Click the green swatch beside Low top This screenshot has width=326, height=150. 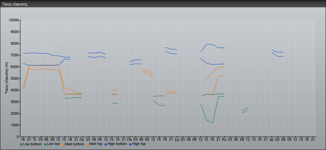[x=45, y=144]
